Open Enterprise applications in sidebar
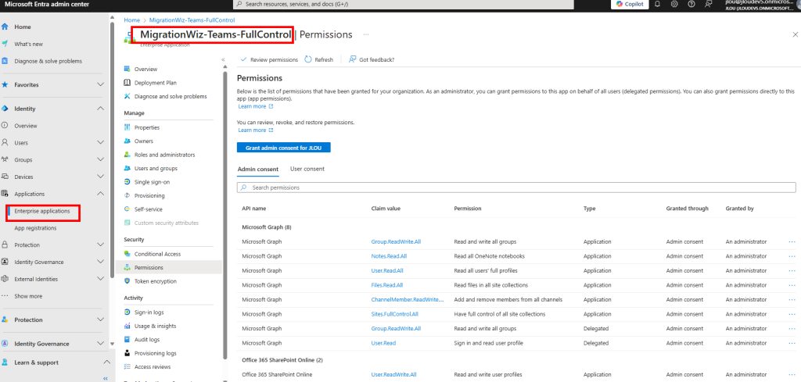The height and width of the screenshot is (382, 801). point(42,211)
